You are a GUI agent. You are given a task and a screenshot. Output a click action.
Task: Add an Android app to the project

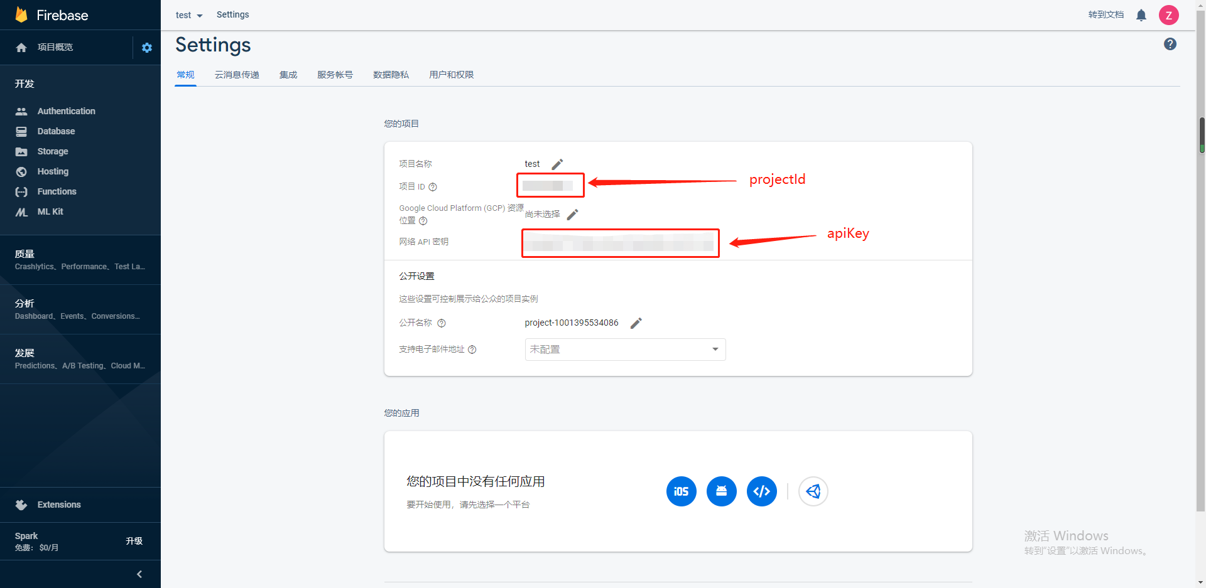coord(721,491)
